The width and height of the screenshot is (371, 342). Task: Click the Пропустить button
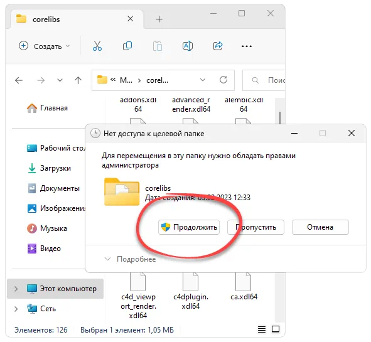[x=255, y=227]
